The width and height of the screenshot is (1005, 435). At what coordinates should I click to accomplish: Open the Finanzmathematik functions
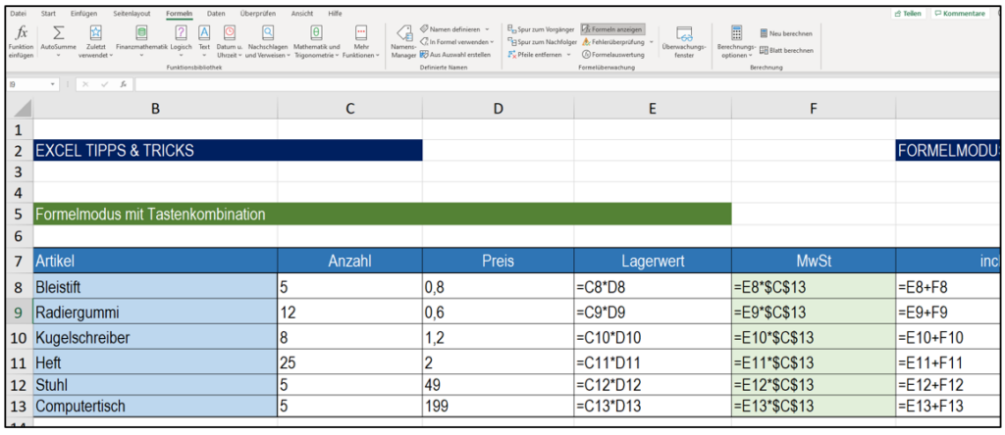141,42
